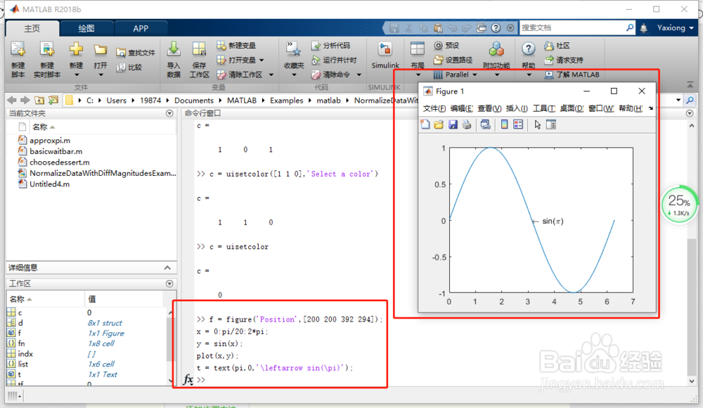
Task: Click the 导入数据 (Import Data) icon
Action: [x=174, y=49]
